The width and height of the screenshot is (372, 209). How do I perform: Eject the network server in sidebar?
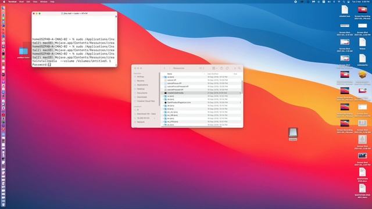point(155,118)
